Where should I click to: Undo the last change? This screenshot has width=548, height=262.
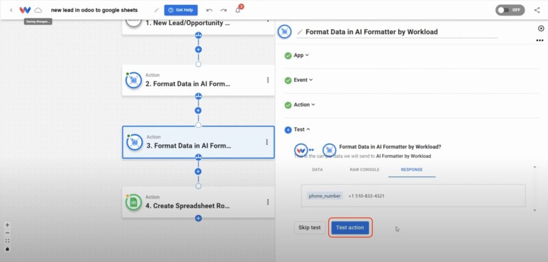click(209, 10)
